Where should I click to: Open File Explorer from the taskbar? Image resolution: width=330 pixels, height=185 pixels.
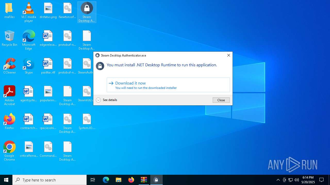pos(118,180)
